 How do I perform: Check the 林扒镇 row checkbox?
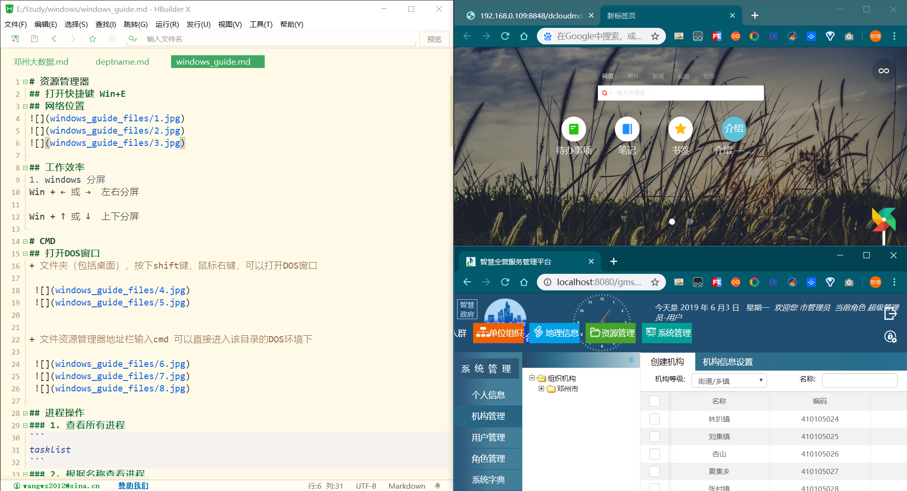click(x=655, y=419)
